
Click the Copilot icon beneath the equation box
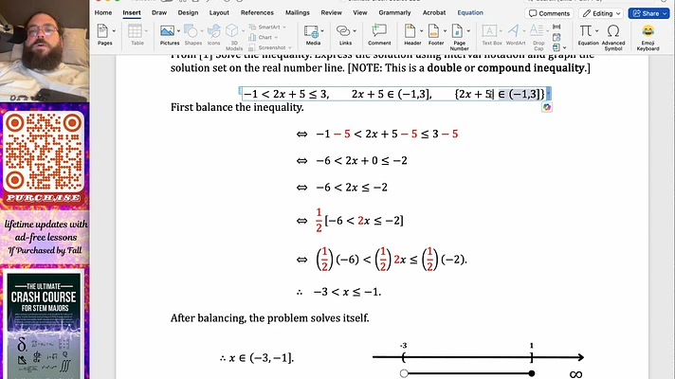click(x=547, y=107)
